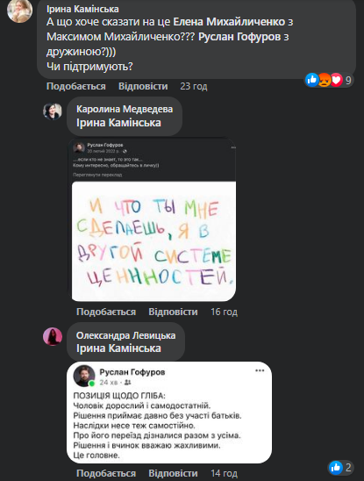The width and height of the screenshot is (364, 481).
Task: Click the angry reaction emoji icon
Action: tap(325, 81)
